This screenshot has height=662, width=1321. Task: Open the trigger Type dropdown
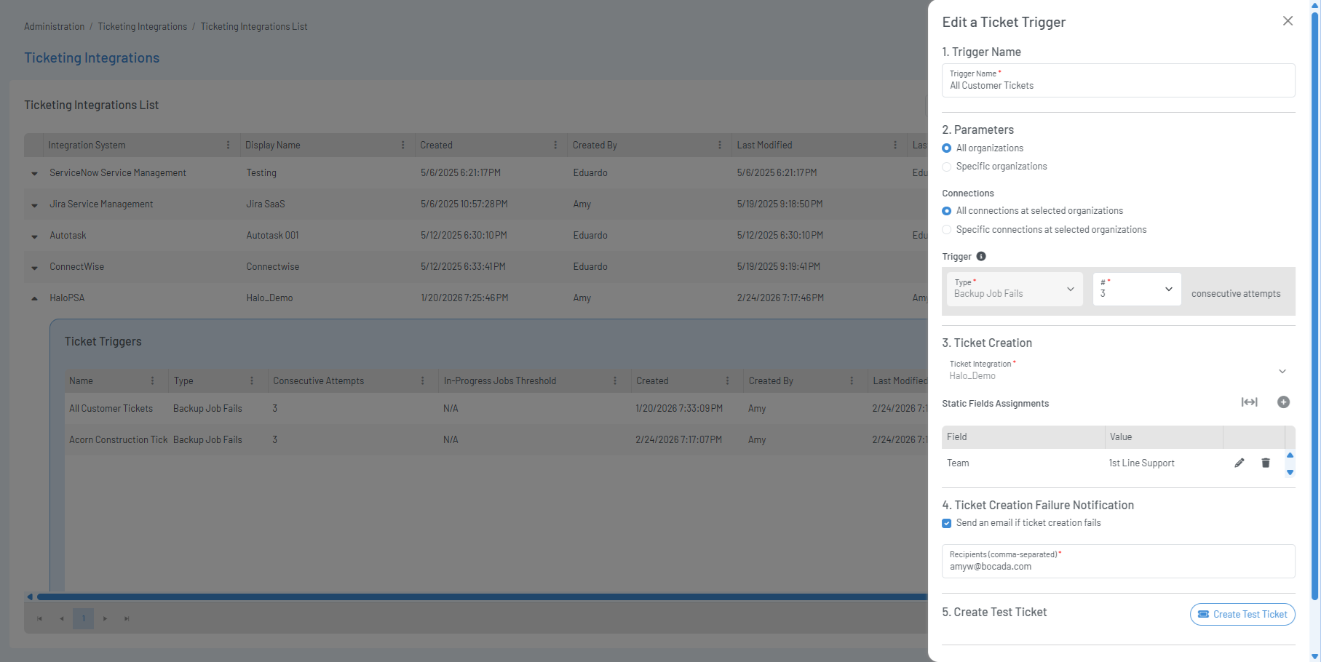point(1015,289)
